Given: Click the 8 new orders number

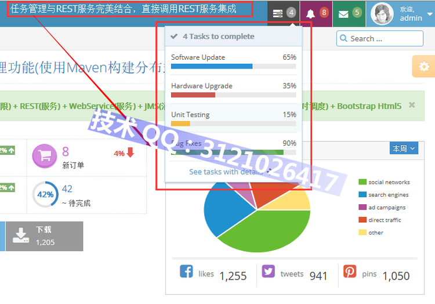Looking at the screenshot, I should [x=66, y=151].
